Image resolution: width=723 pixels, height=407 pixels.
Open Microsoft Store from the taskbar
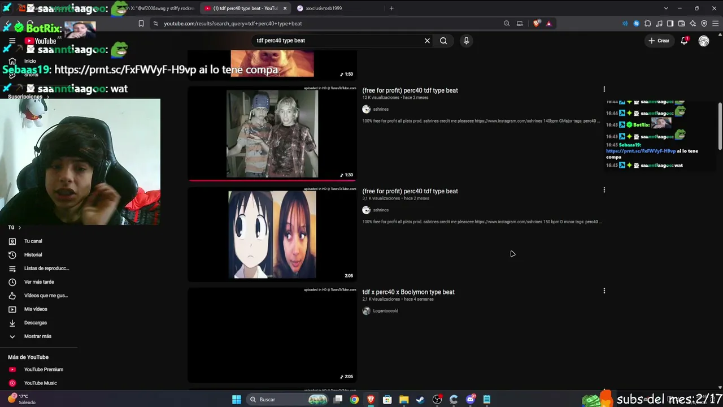pyautogui.click(x=387, y=400)
